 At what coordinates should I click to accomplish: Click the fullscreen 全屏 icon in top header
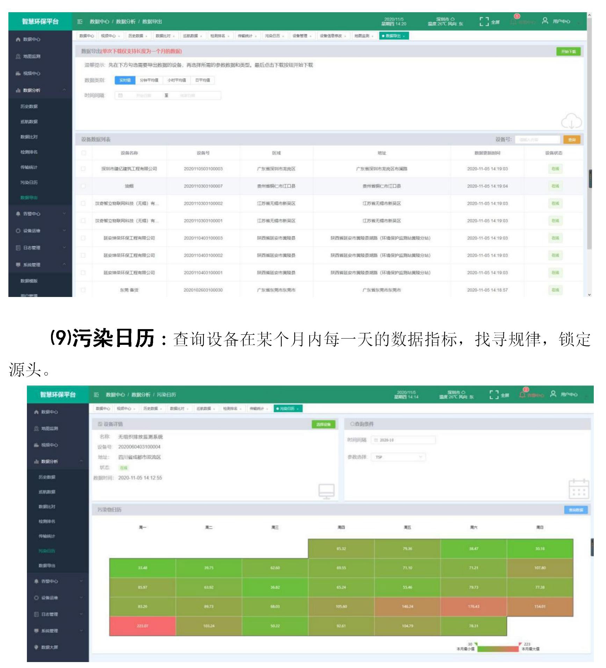[484, 22]
